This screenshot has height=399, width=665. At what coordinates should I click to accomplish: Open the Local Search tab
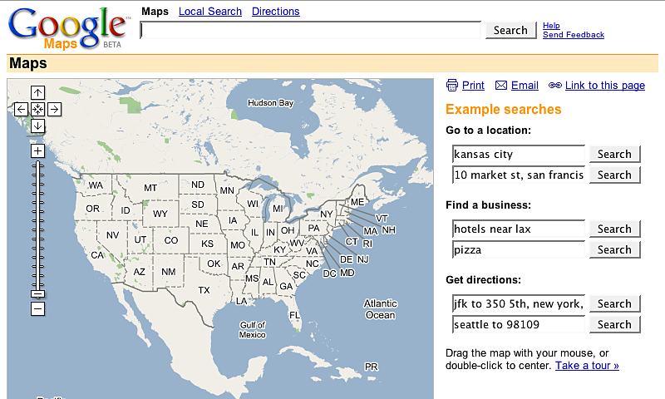pyautogui.click(x=210, y=12)
